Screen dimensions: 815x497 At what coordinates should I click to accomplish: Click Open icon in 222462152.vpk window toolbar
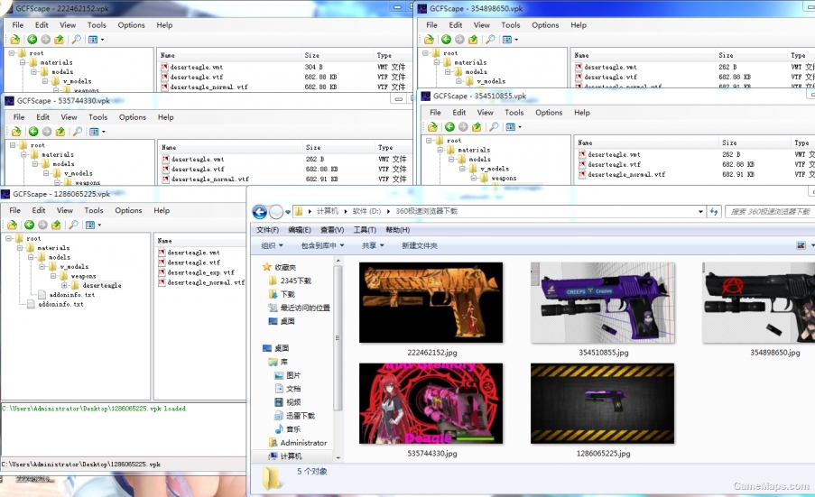[x=15, y=40]
